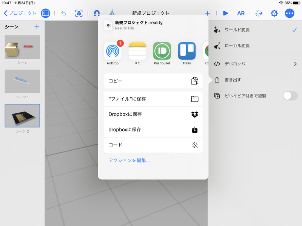The height and width of the screenshot is (226, 302).
Task: Open the properties gear-cube icon
Action: (x=274, y=13)
